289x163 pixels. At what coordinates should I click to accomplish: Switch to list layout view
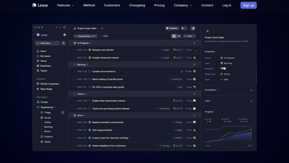click(x=174, y=36)
